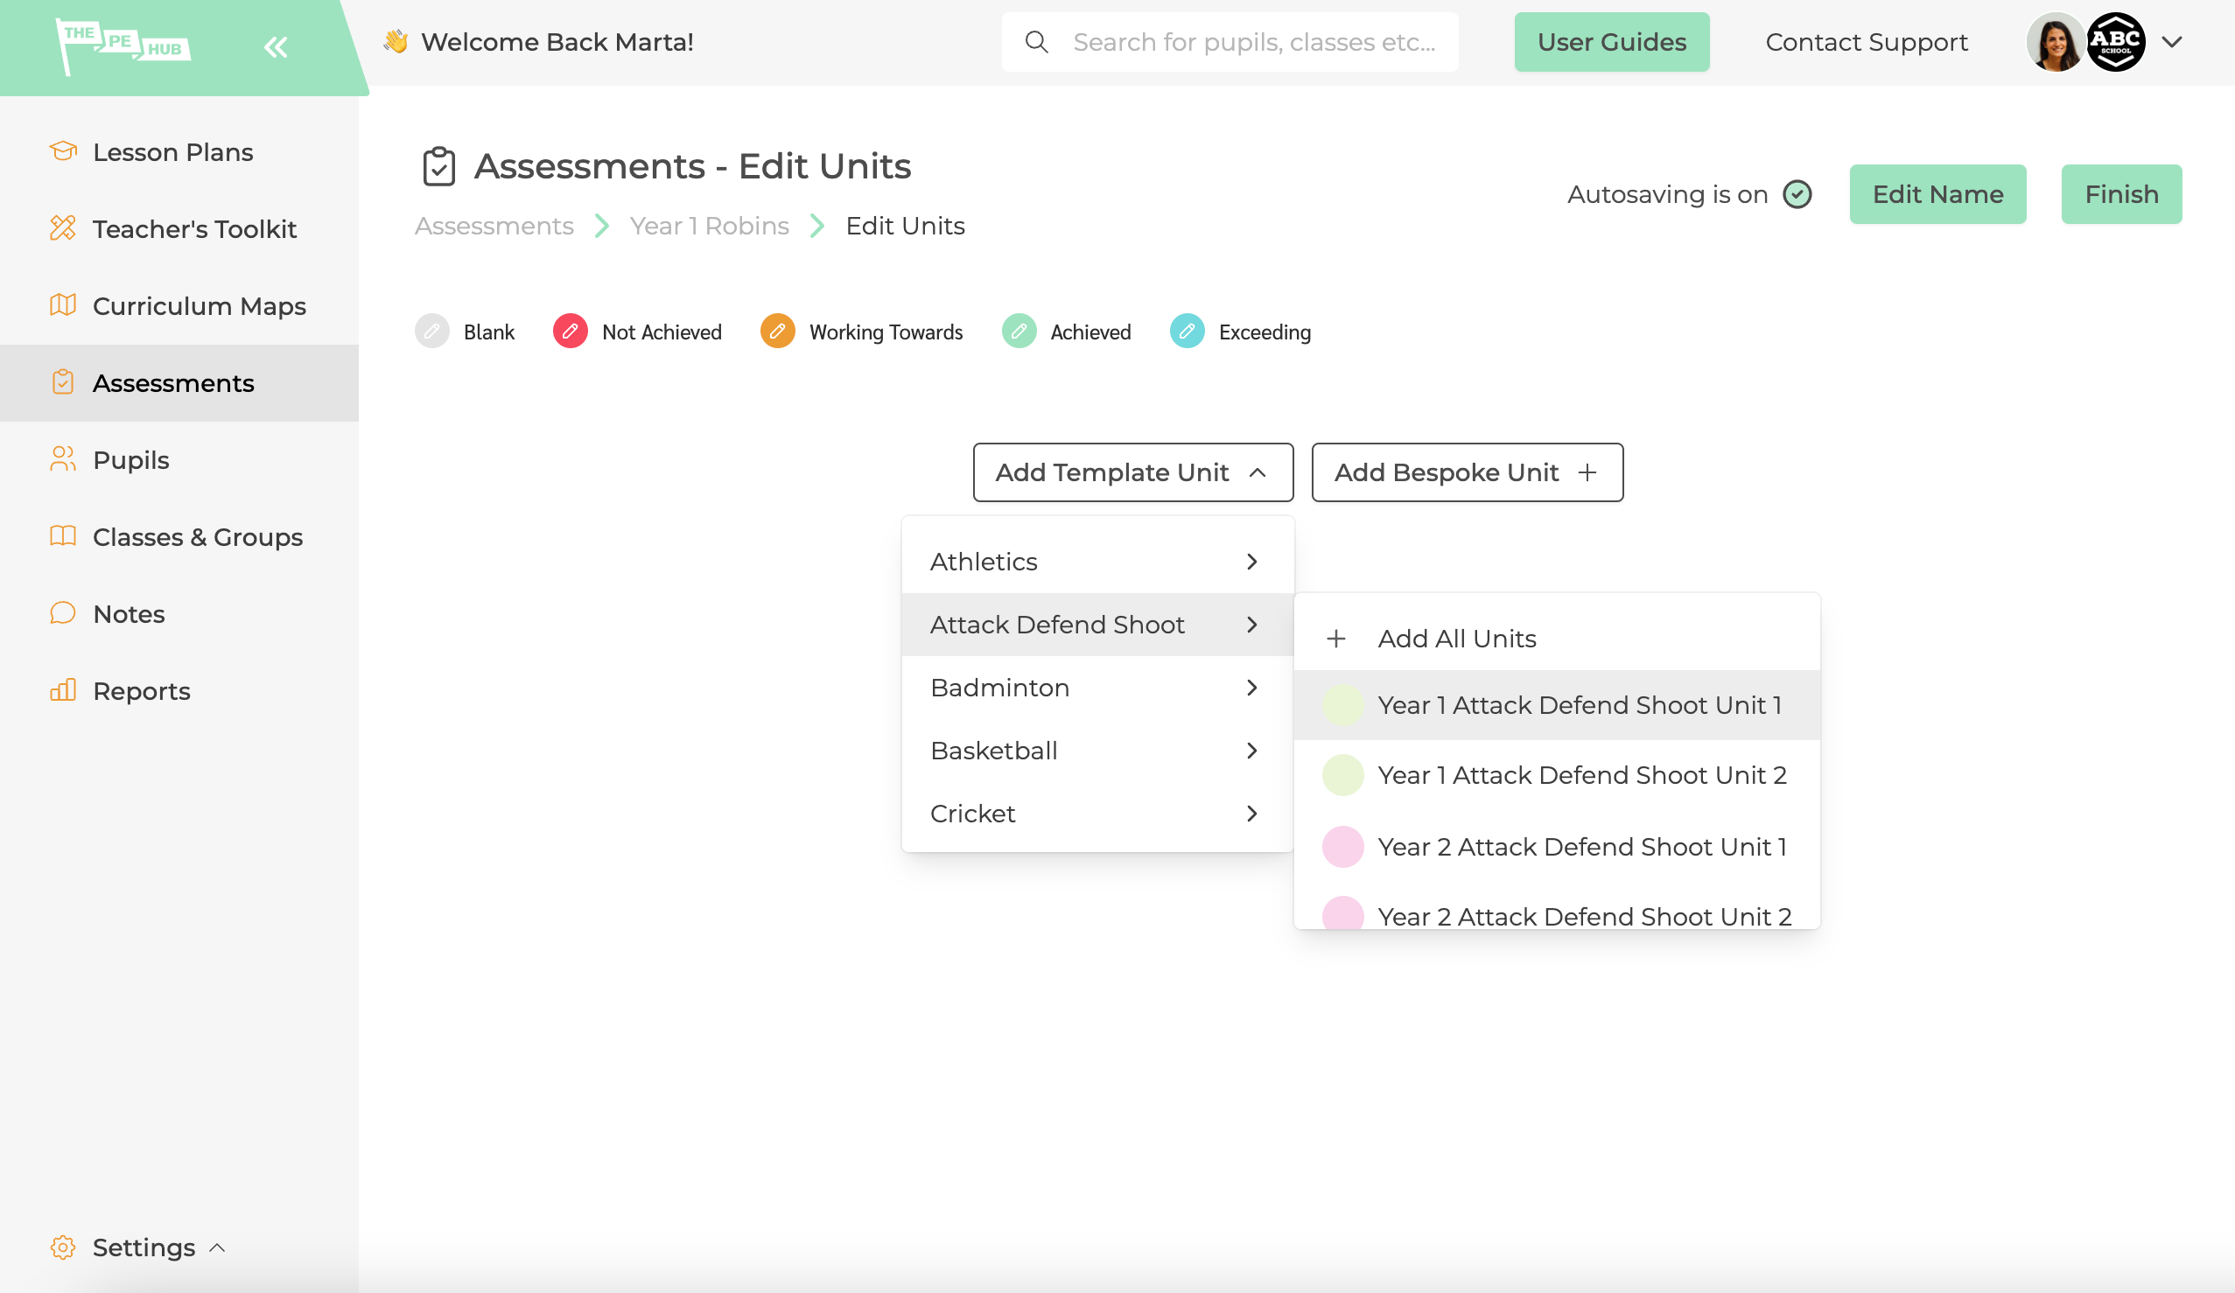The image size is (2235, 1293).
Task: Select the Lesson Plans sidebar icon
Action: [63, 150]
